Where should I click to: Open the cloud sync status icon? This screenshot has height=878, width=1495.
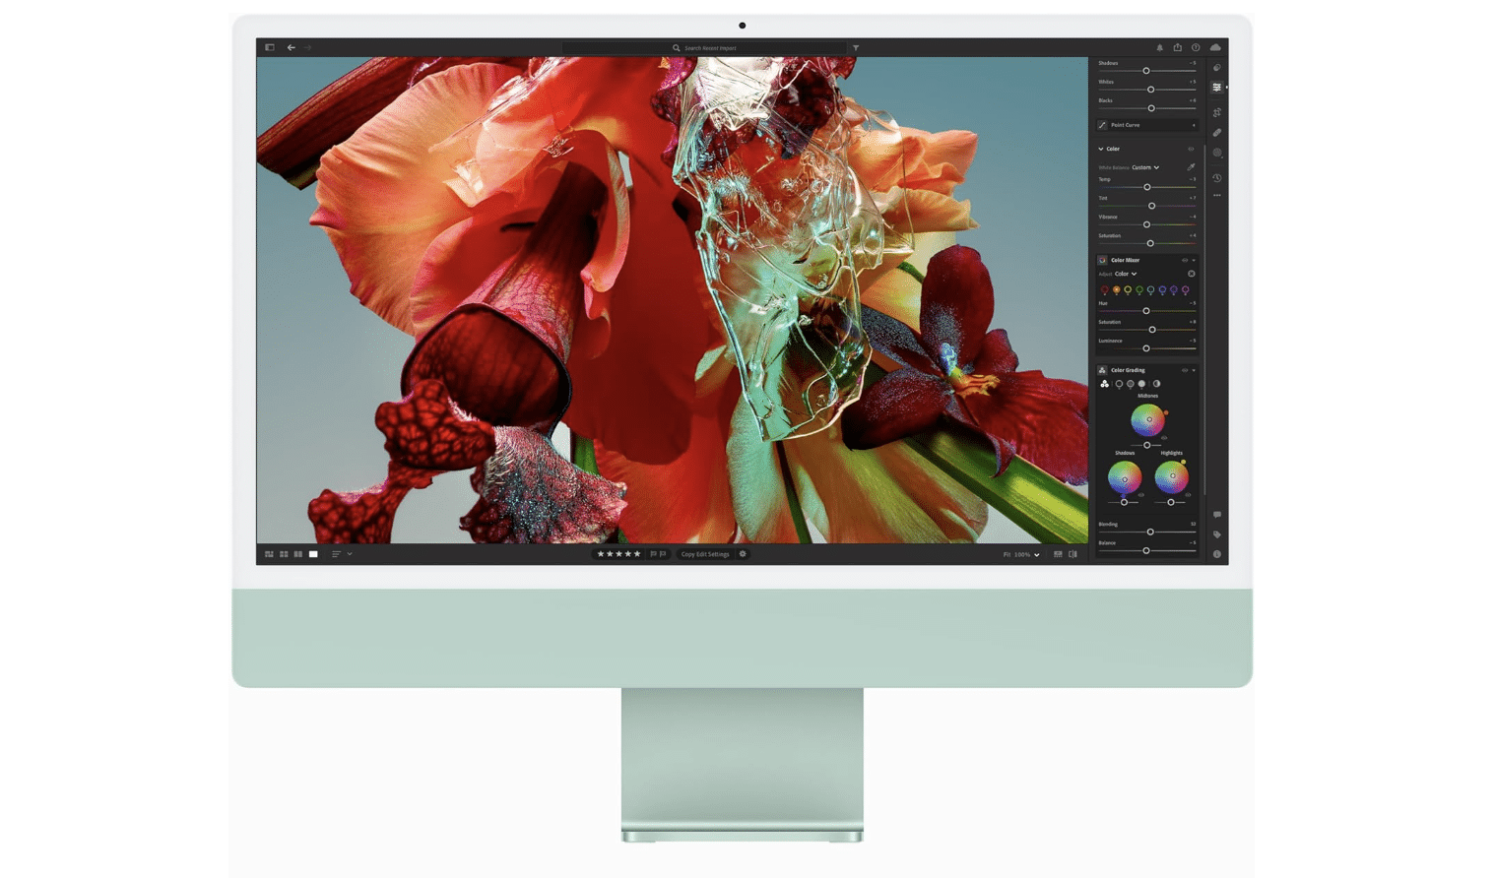pos(1216,47)
